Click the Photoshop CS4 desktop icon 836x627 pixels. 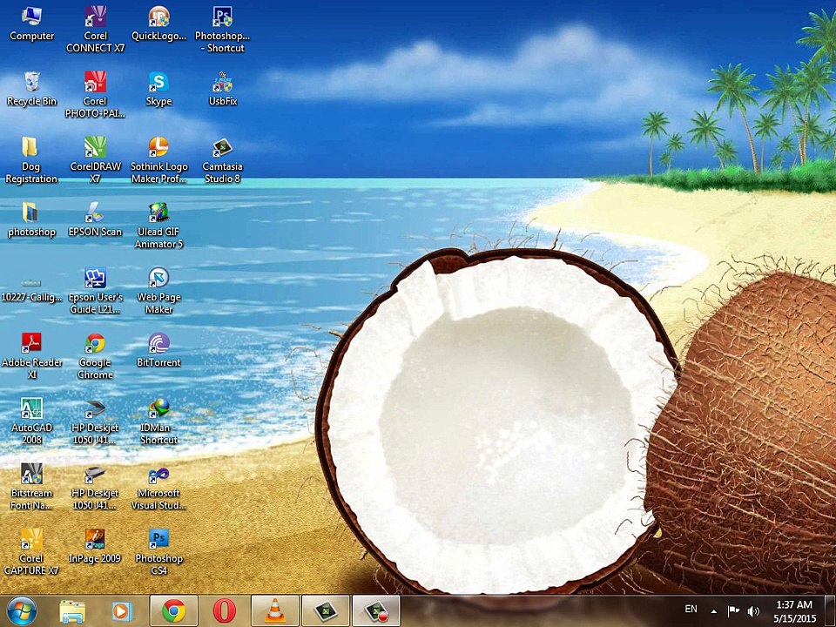click(x=158, y=540)
